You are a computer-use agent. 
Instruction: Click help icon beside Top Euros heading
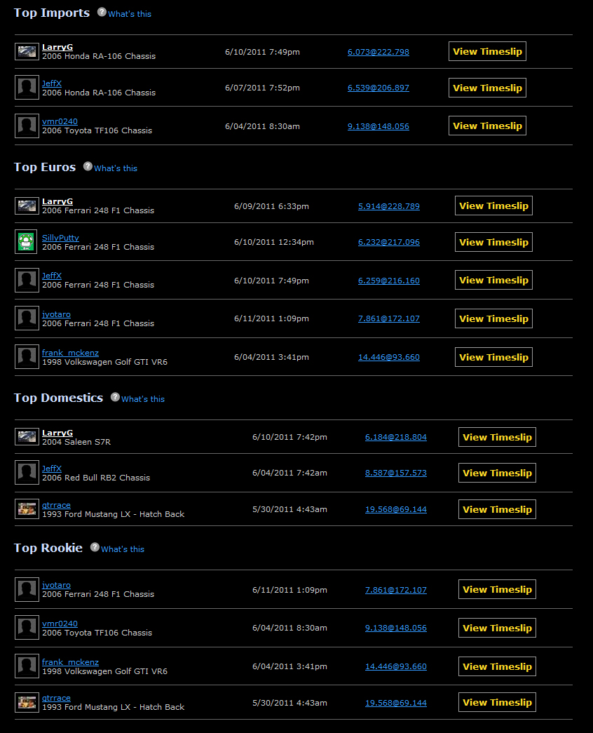click(88, 166)
